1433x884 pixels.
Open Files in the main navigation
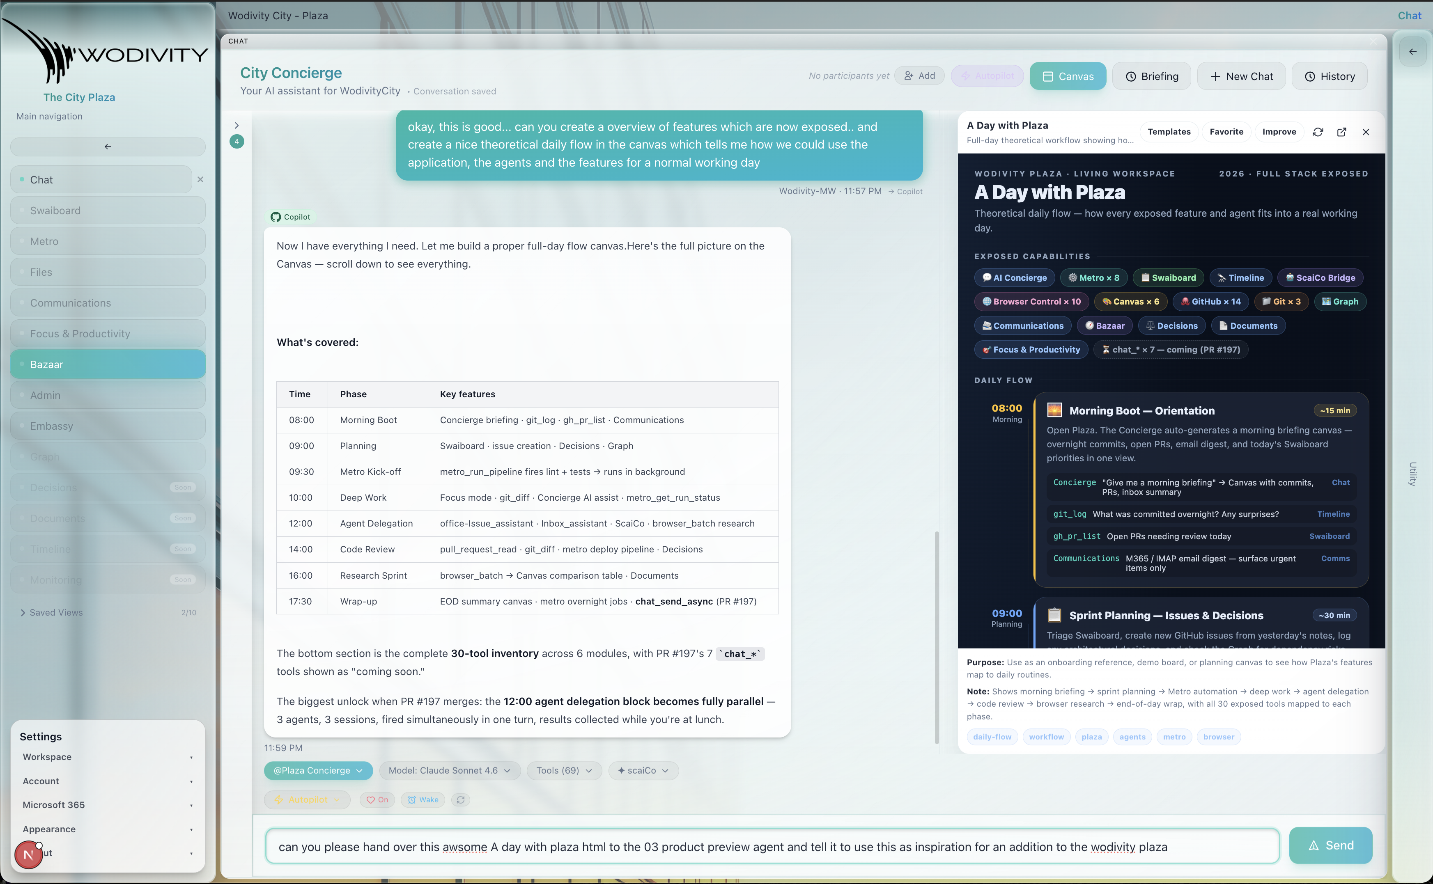pyautogui.click(x=108, y=272)
